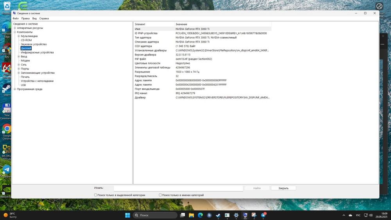Select 'Звуковое устройство' in the tree
The width and height of the screenshot is (391, 220).
(x=34, y=44)
